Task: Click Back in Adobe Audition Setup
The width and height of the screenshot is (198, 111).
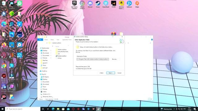Action: click(x=101, y=73)
